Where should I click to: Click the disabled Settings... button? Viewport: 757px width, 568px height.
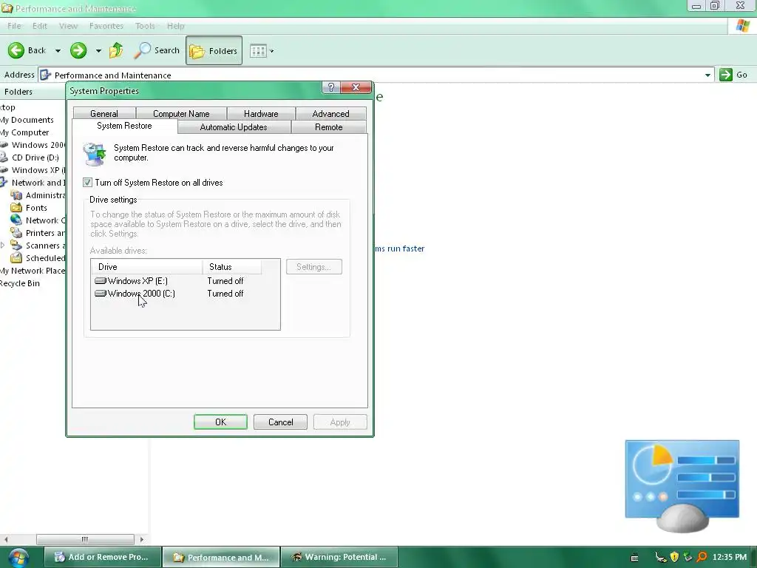[313, 266]
